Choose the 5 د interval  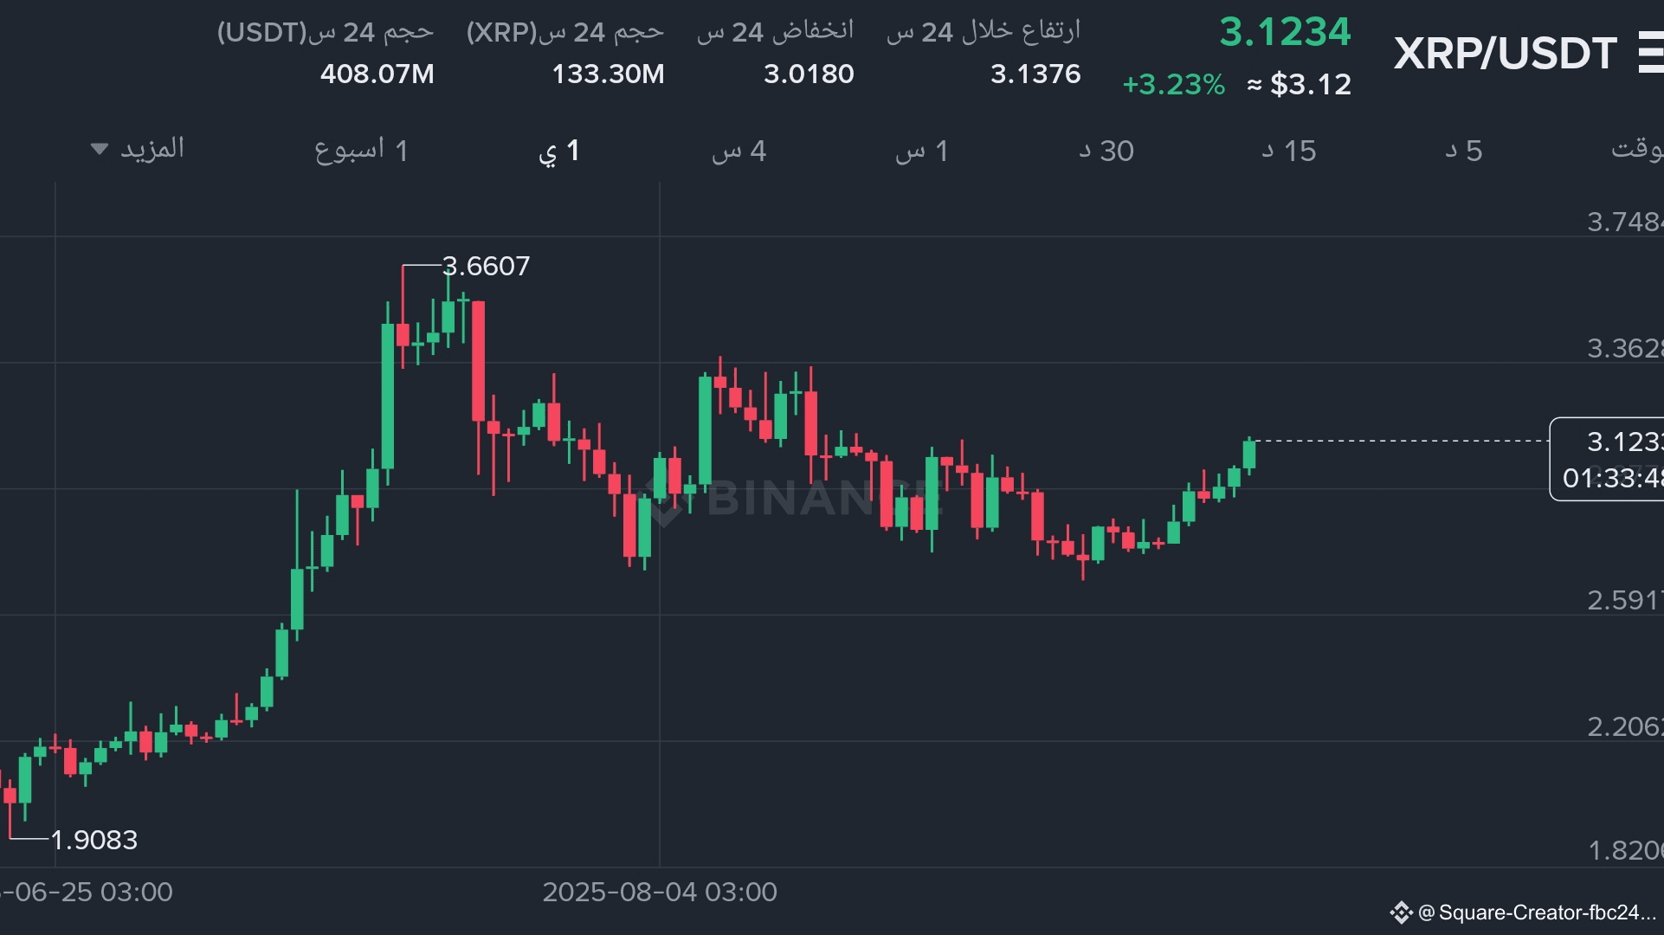coord(1463,151)
